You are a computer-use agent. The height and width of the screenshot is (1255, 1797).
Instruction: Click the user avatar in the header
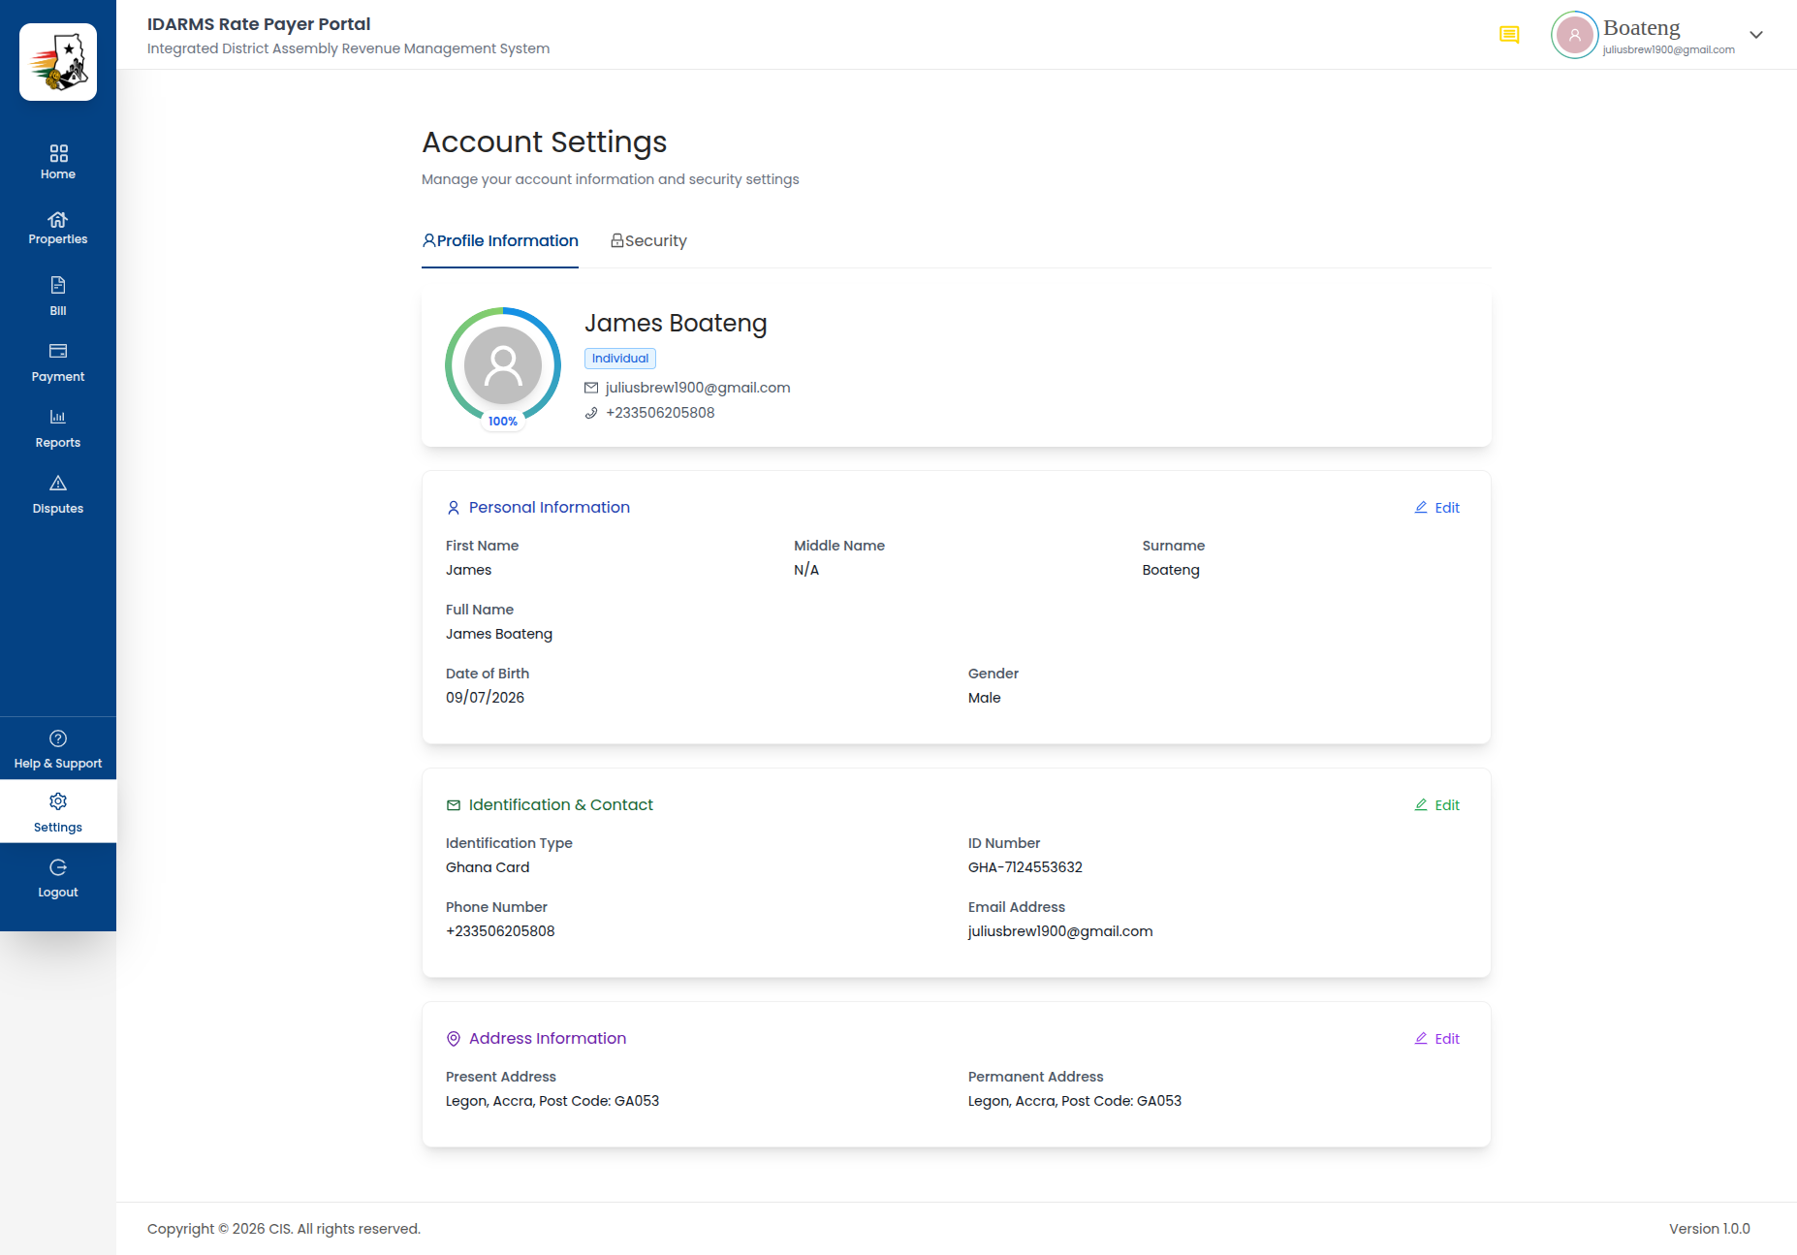tap(1575, 35)
